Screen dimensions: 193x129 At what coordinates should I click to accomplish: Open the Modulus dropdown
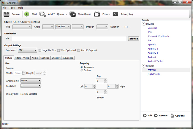31,86
